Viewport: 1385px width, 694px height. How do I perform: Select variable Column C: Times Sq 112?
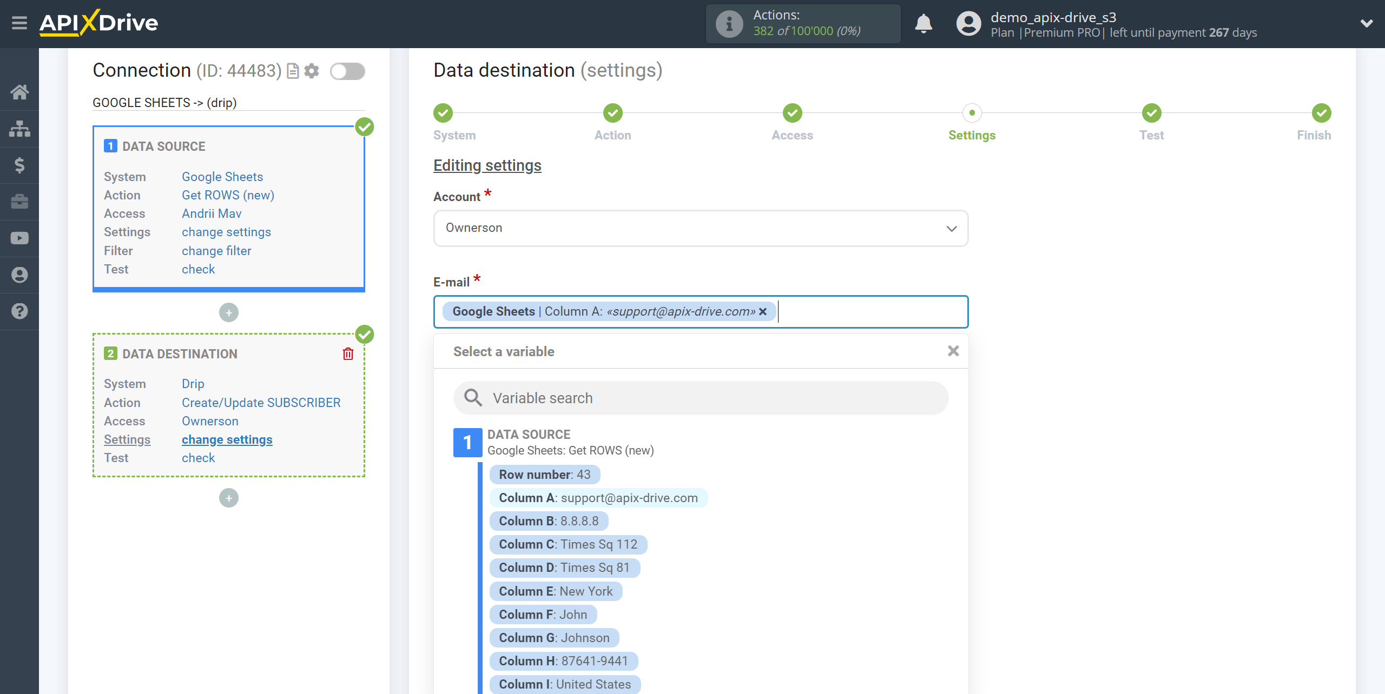pos(568,544)
